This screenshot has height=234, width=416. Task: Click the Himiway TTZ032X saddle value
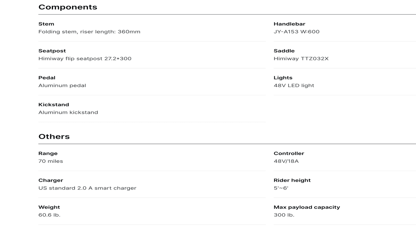(x=301, y=59)
